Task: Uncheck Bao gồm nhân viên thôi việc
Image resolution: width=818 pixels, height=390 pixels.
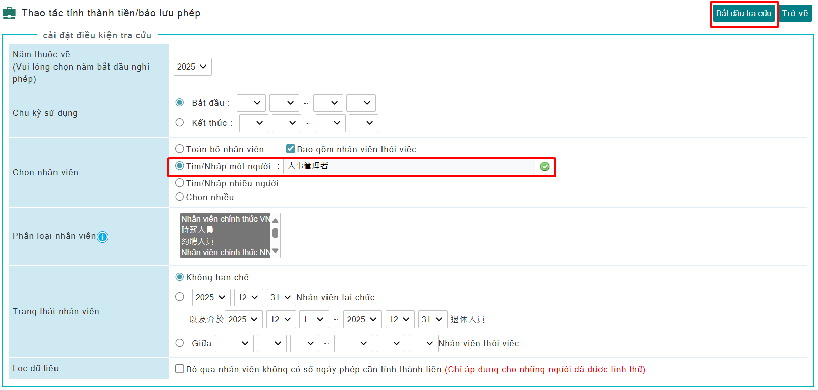Action: 290,149
